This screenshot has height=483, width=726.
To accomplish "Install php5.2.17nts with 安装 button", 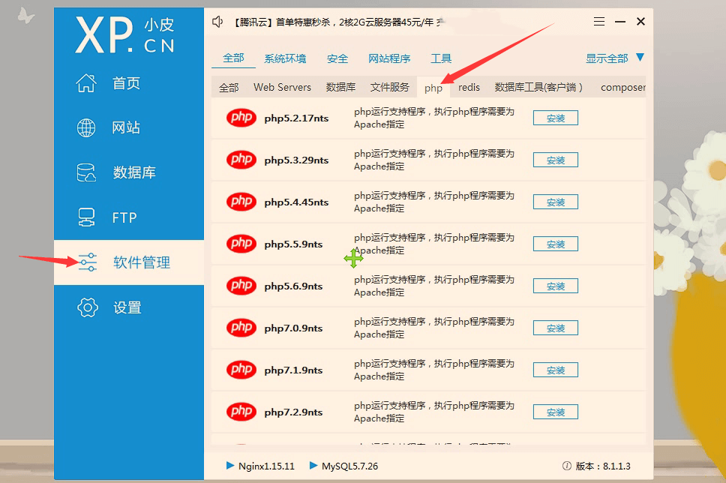I will pyautogui.click(x=556, y=118).
